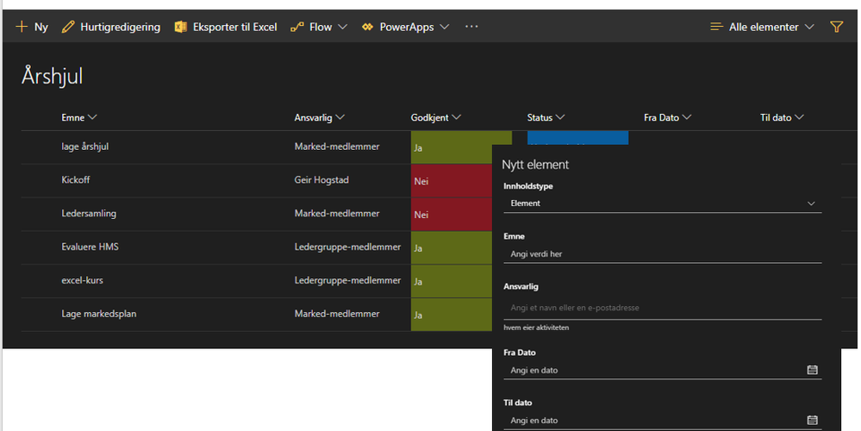The width and height of the screenshot is (861, 431).
Task: Select the Lage markedsplan item
Action: click(99, 314)
